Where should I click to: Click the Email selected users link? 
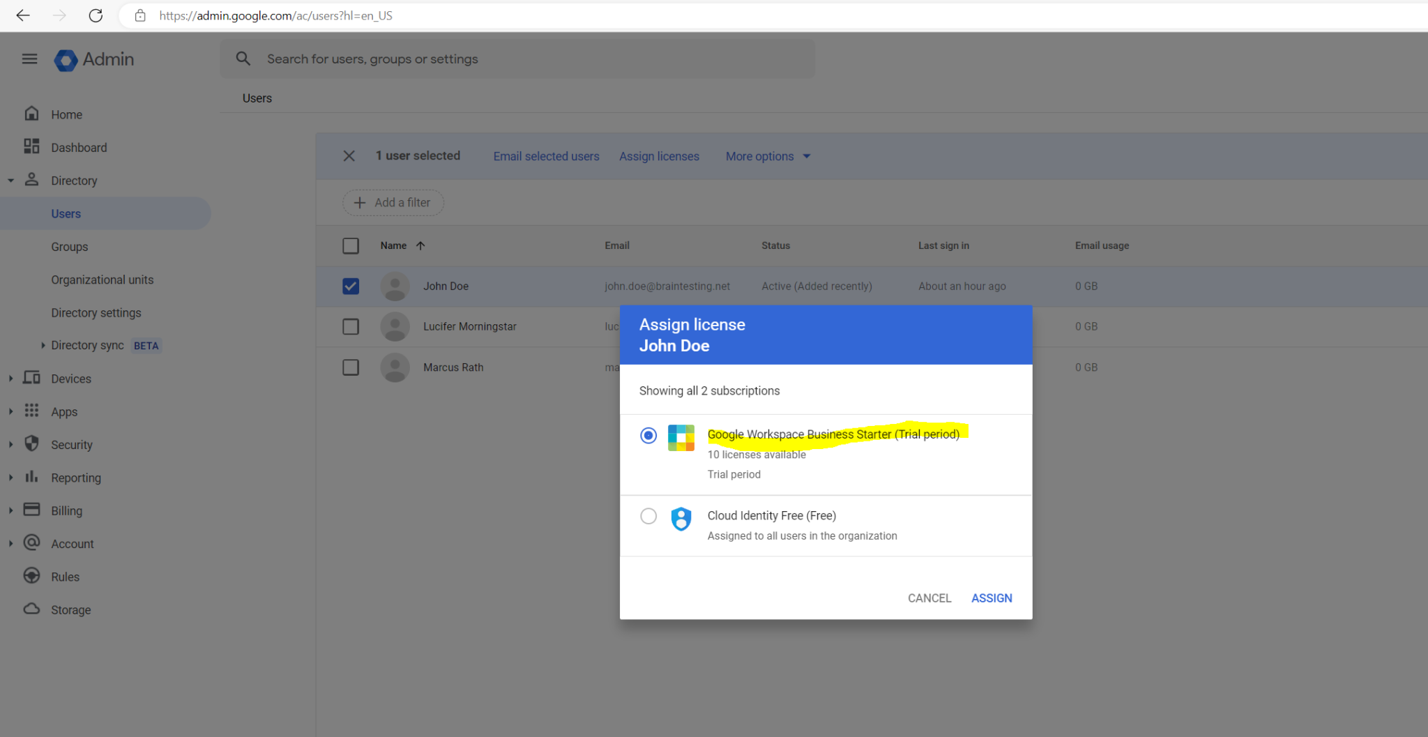tap(546, 156)
